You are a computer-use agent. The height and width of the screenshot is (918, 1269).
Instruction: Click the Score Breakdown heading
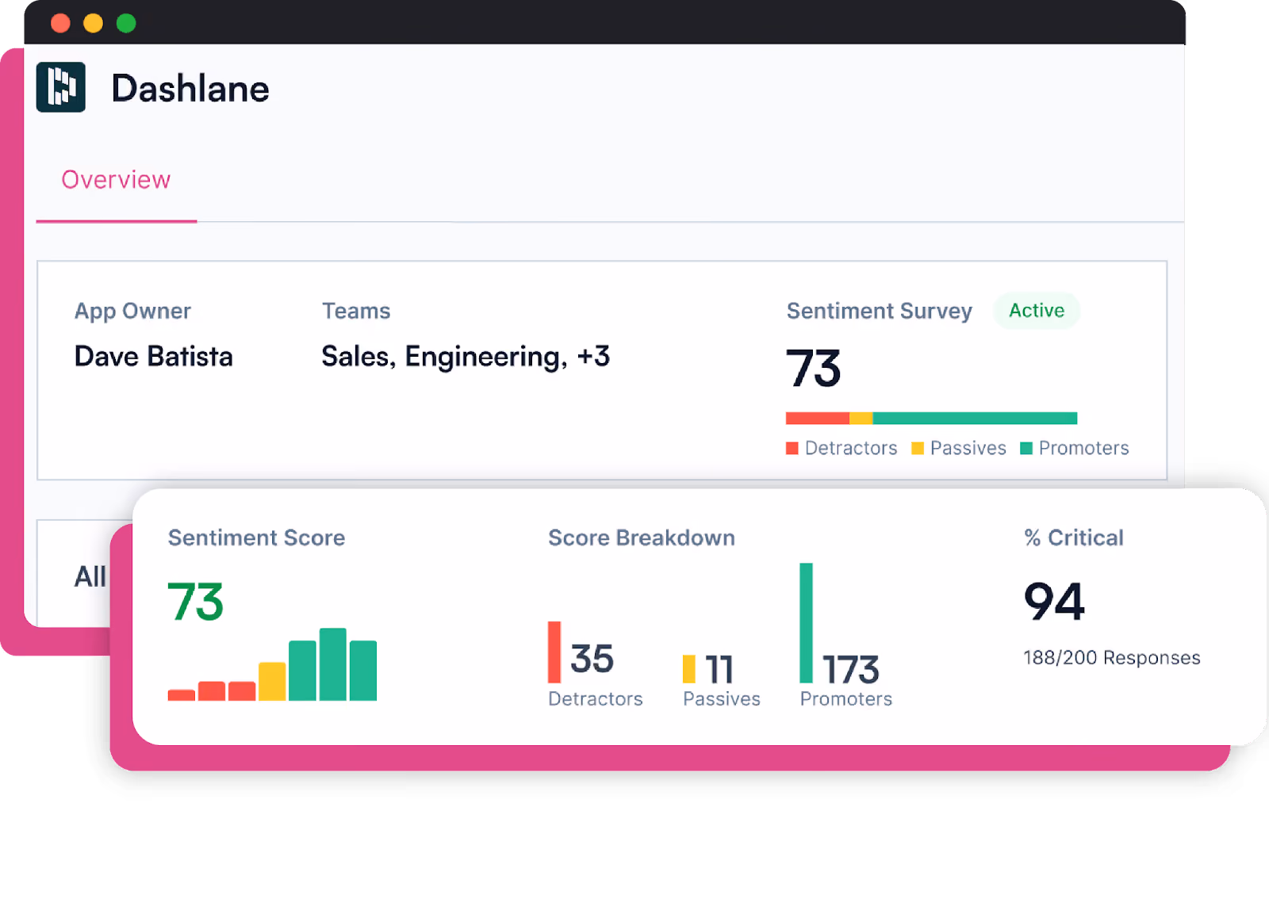(x=642, y=537)
